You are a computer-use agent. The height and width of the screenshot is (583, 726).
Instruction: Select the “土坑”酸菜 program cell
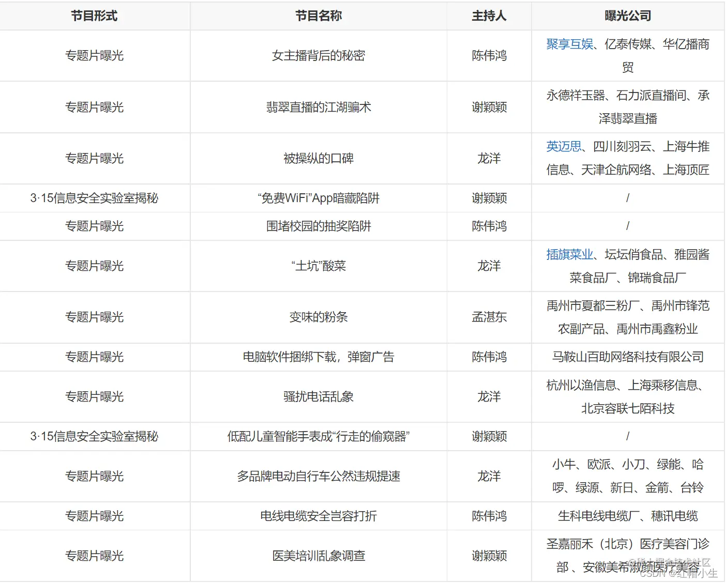[x=319, y=266]
